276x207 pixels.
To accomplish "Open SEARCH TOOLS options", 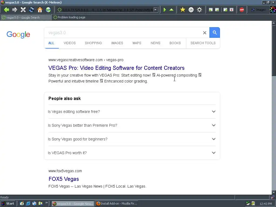I will click(x=203, y=43).
